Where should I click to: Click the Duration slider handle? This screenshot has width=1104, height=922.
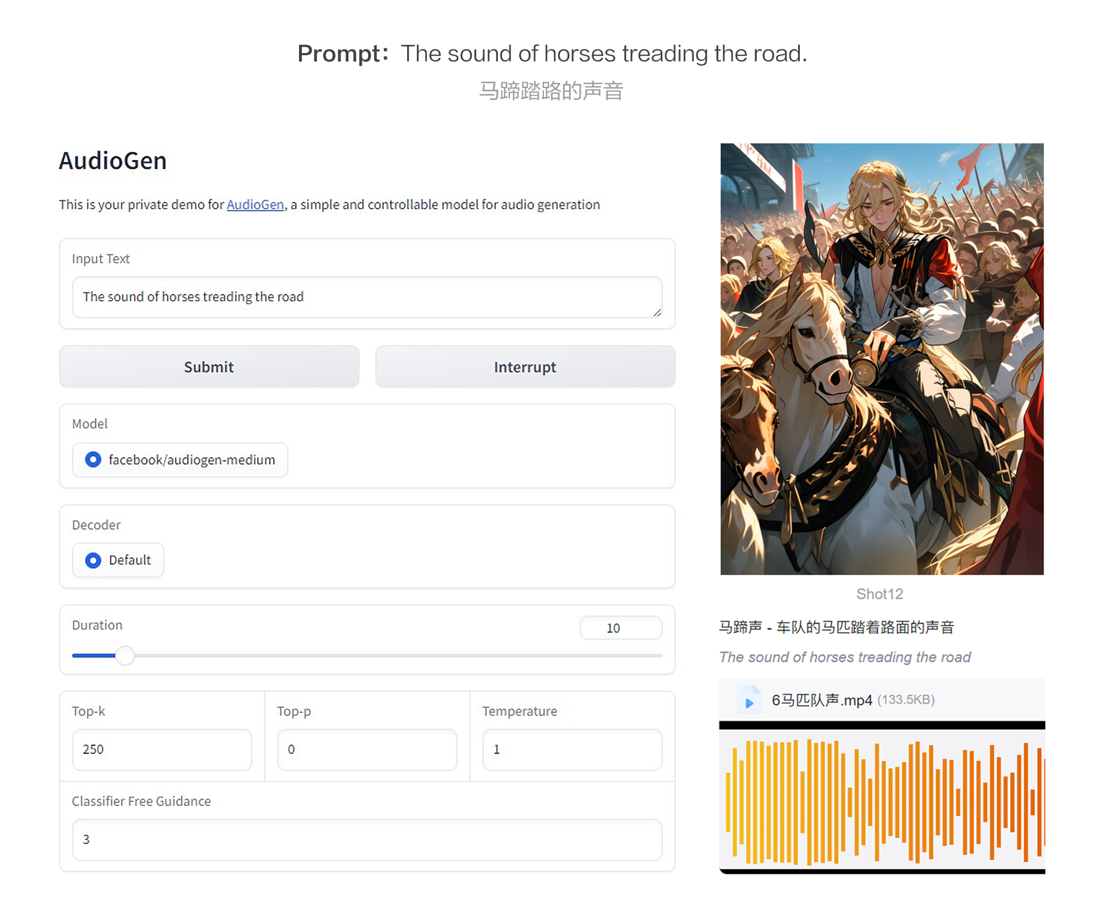pyautogui.click(x=125, y=655)
